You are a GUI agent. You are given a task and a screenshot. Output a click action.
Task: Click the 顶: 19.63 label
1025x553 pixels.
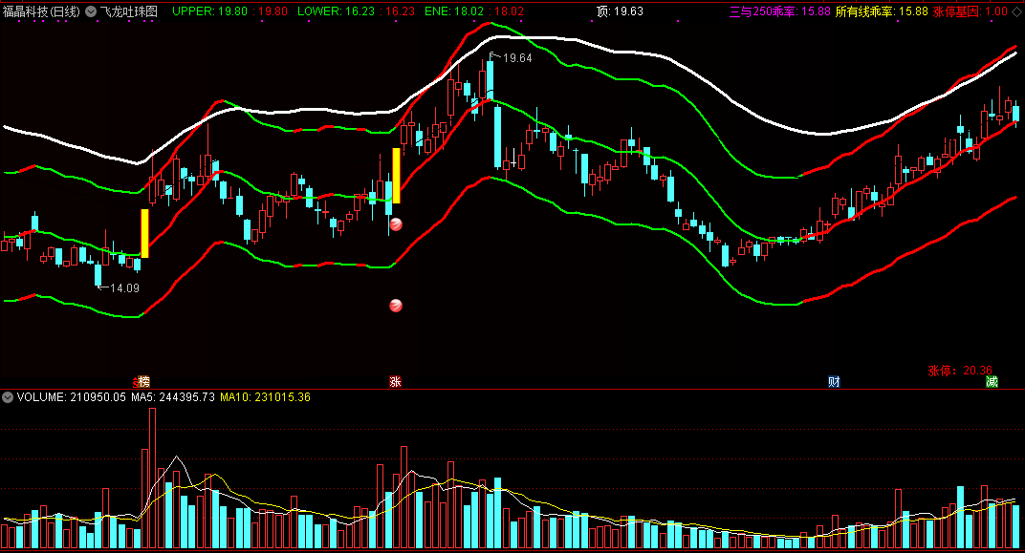pyautogui.click(x=620, y=11)
